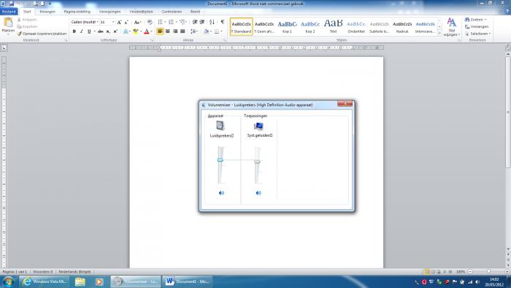Click the Bullets list icon
This screenshot has height=288, width=511.
[x=160, y=22]
